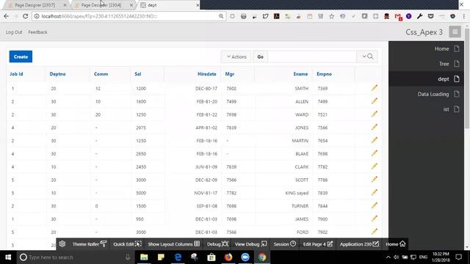Viewport: 470px width, 264px height.
Task: Go back with browser back arrow
Action: (7, 16)
